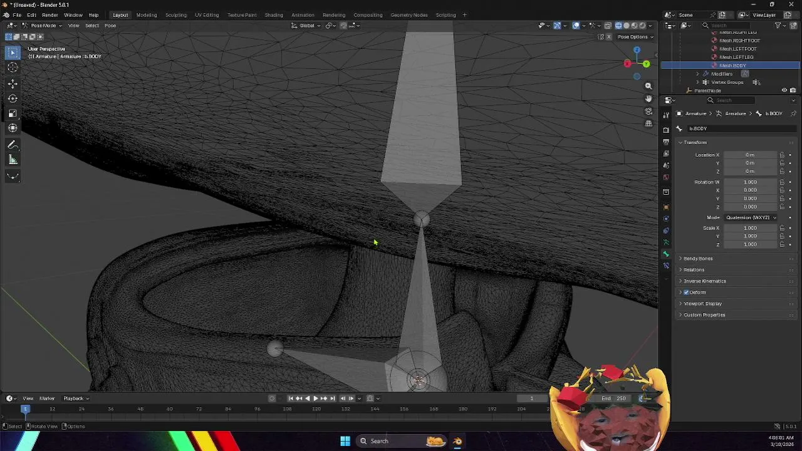The width and height of the screenshot is (802, 451).
Task: Open the File menu
Action: point(17,15)
